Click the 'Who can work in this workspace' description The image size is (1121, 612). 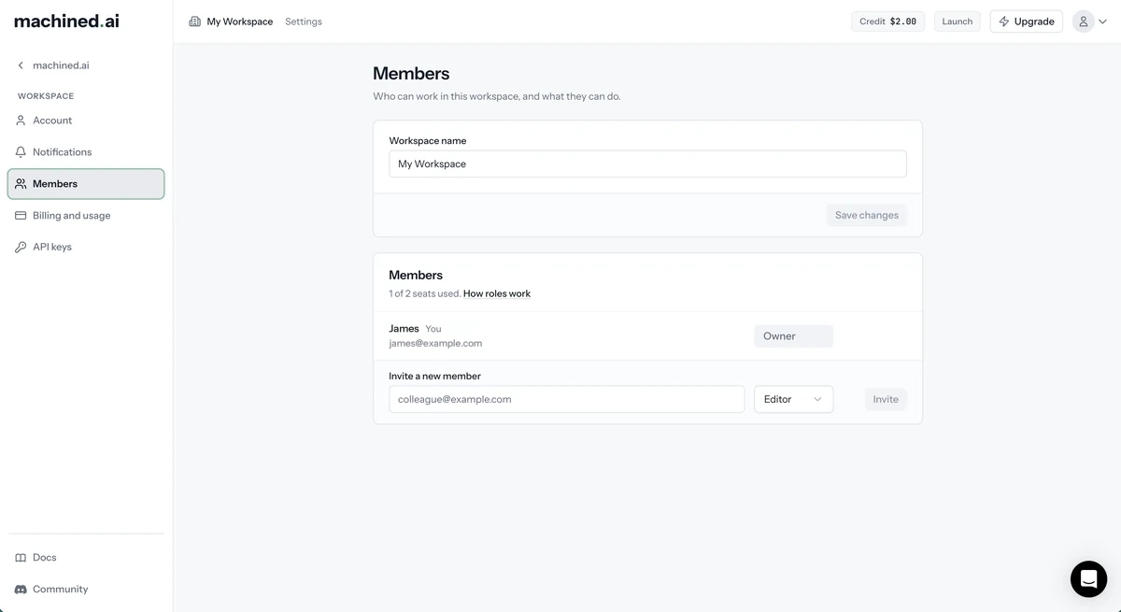coord(496,96)
